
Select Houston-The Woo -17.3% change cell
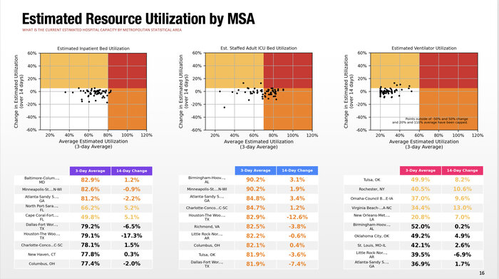(132, 235)
